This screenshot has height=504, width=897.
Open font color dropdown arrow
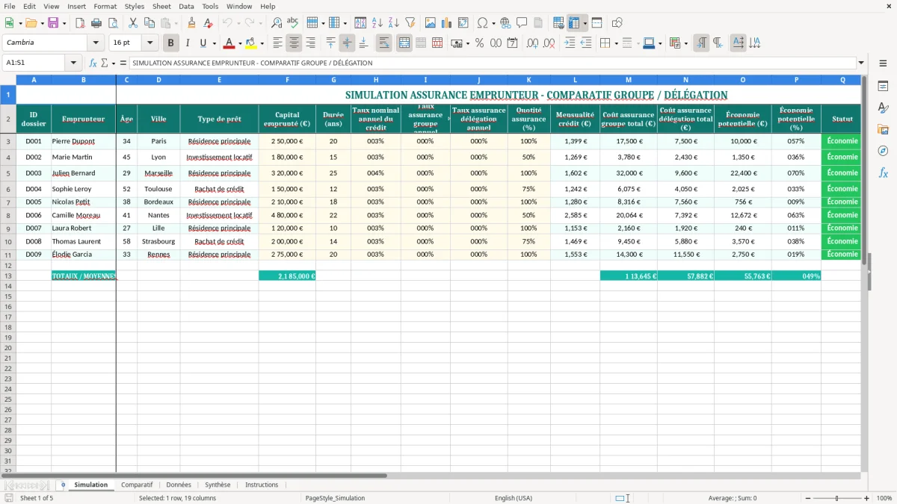(x=240, y=43)
